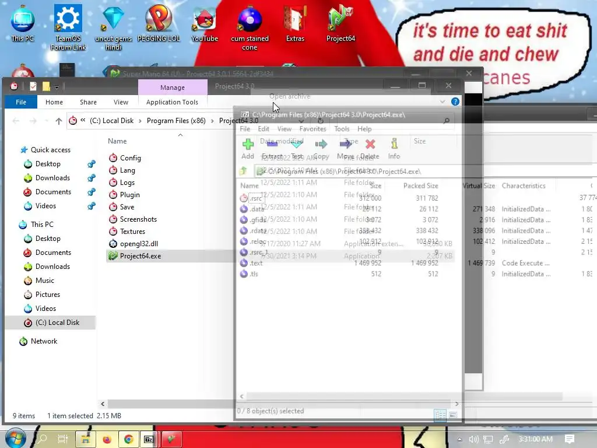Open the 7-Zip Tools menu
The height and width of the screenshot is (448, 597).
342,129
